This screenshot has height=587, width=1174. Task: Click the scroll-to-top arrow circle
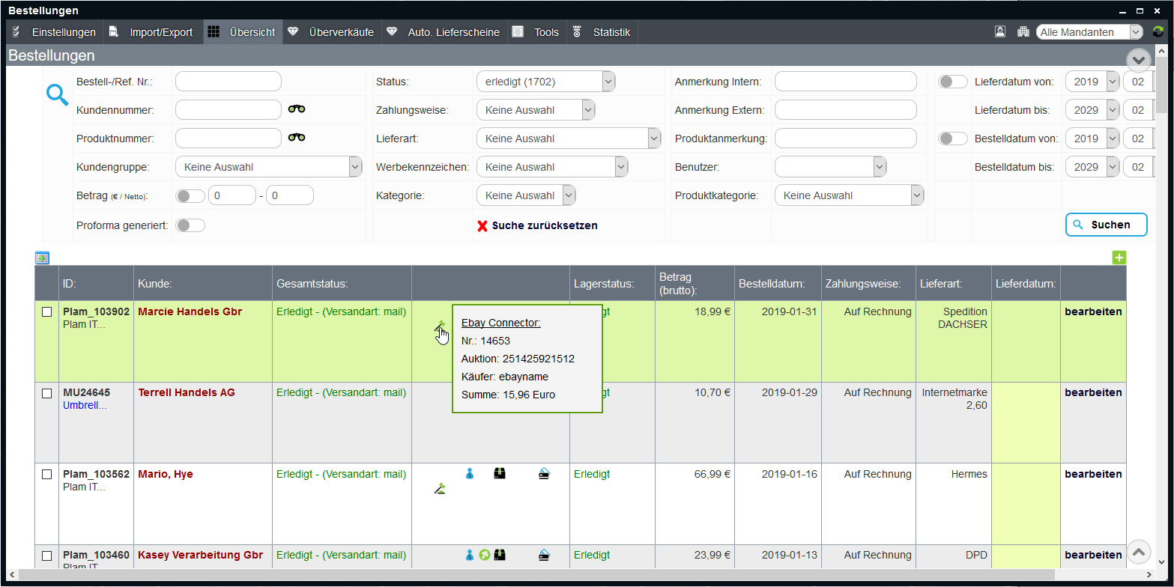click(1139, 553)
